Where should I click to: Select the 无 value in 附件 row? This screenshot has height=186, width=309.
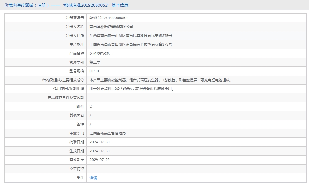91,107
